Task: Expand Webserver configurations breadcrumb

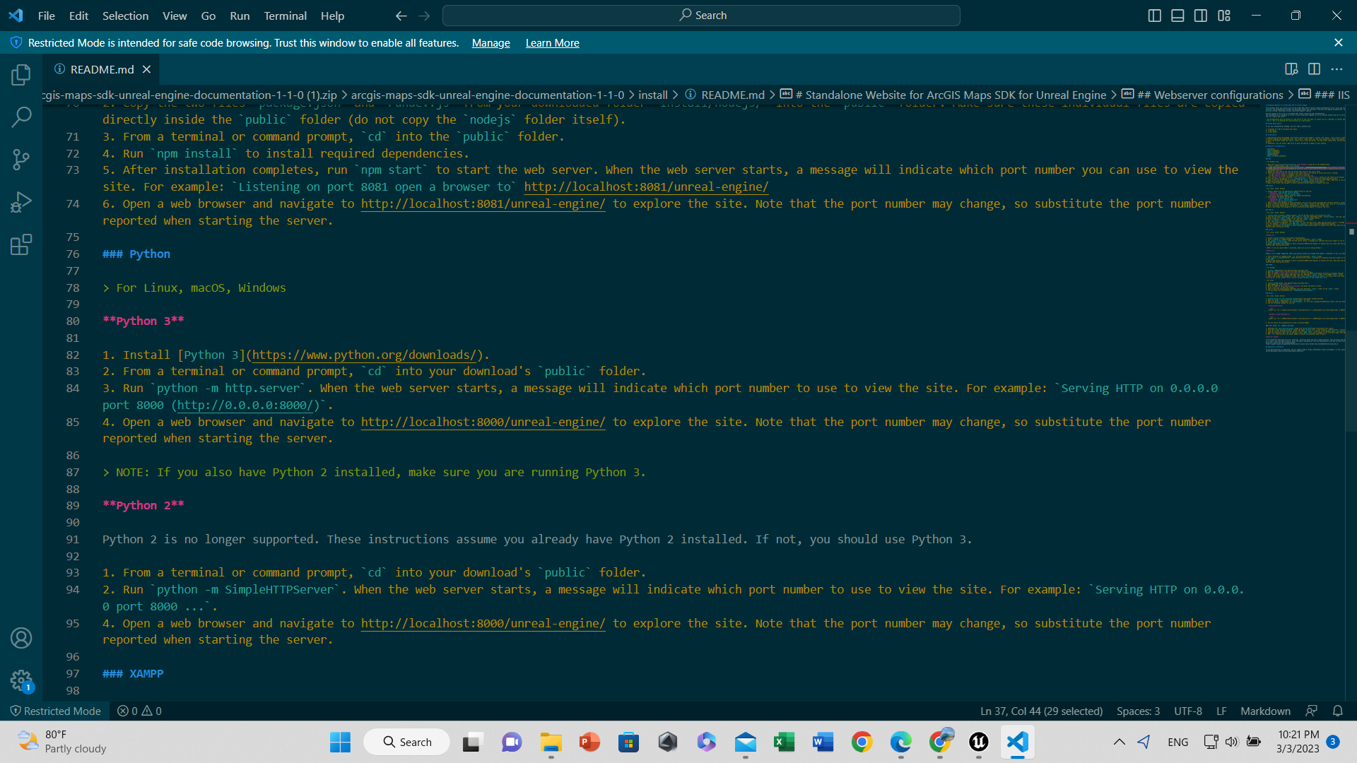Action: tap(1202, 95)
